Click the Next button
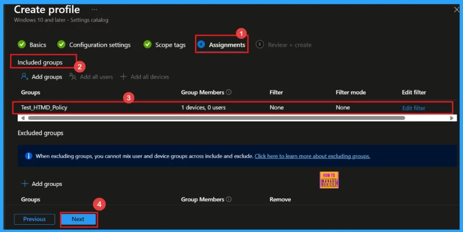This screenshot has width=463, height=232. [x=78, y=219]
